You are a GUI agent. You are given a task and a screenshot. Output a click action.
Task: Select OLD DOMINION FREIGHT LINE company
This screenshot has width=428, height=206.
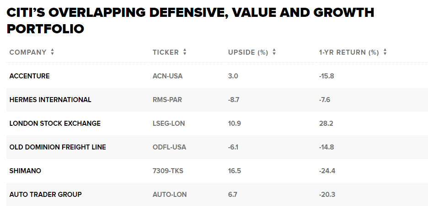coord(58,147)
